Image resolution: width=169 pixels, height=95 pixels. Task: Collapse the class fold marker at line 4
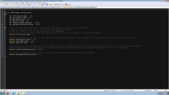5,14
